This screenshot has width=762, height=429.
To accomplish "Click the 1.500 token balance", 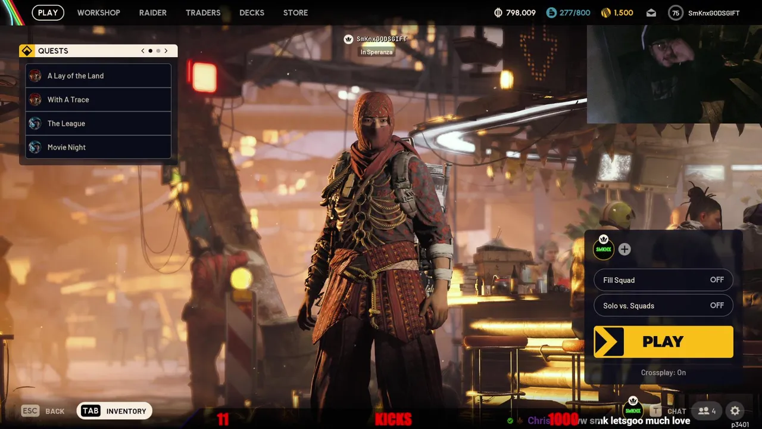I will pos(623,13).
